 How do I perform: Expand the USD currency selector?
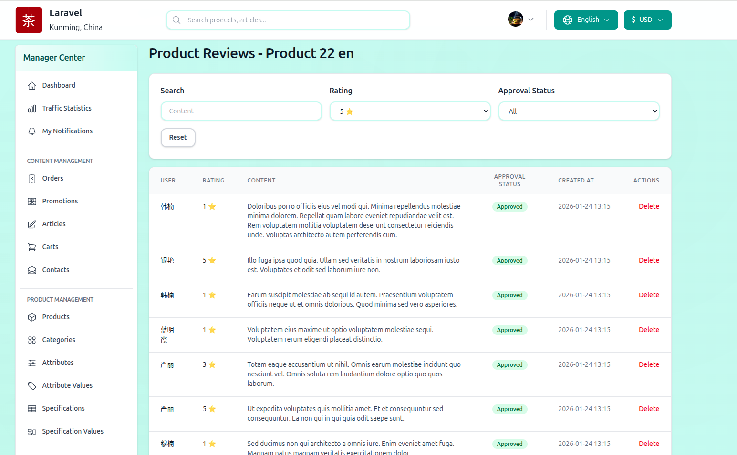[647, 20]
